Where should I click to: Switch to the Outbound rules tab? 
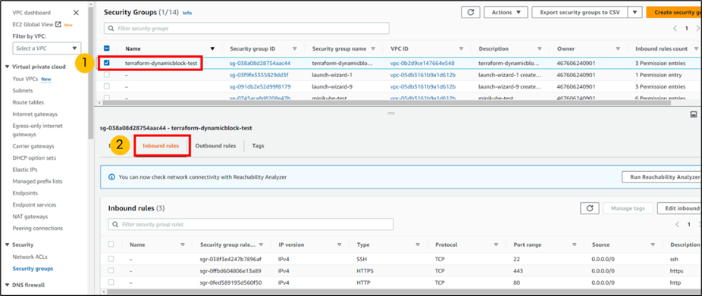click(x=215, y=146)
